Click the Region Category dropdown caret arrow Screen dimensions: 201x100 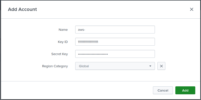150,66
